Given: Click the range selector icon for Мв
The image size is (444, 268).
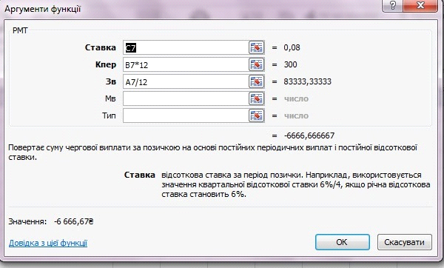Looking at the screenshot, I should (x=257, y=98).
